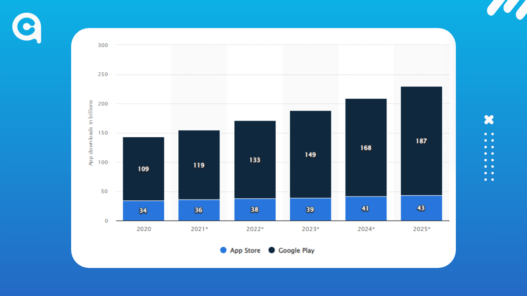Click the 300 y-axis value
The image size is (527, 296).
point(104,45)
